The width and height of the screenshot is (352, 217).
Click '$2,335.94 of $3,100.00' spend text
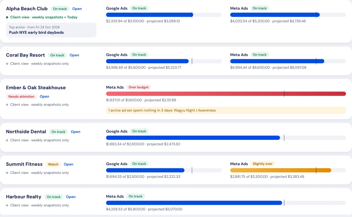tap(125, 21)
